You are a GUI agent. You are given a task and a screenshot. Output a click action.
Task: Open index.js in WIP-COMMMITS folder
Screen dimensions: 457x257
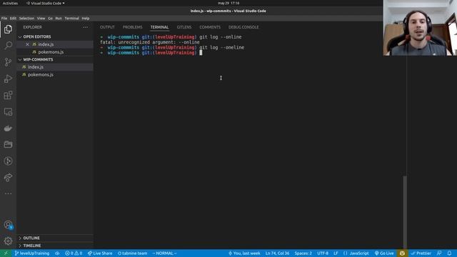pos(56,67)
